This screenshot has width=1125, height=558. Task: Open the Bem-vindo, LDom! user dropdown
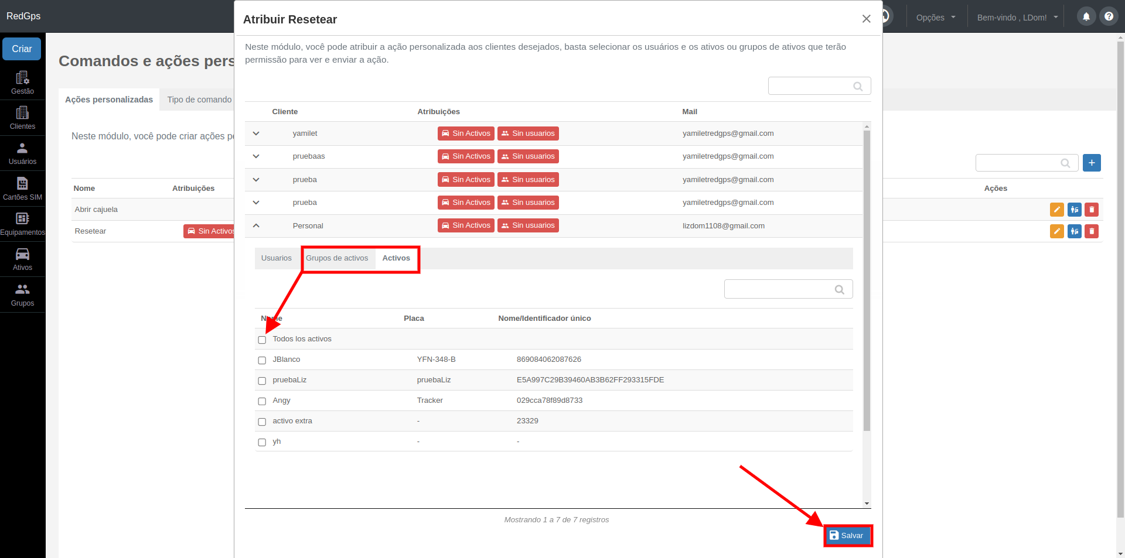click(1018, 18)
